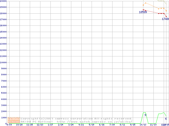This screenshot has height=126, width=169.
Task: Click the 17480 price label
Action: (x=165, y=19)
